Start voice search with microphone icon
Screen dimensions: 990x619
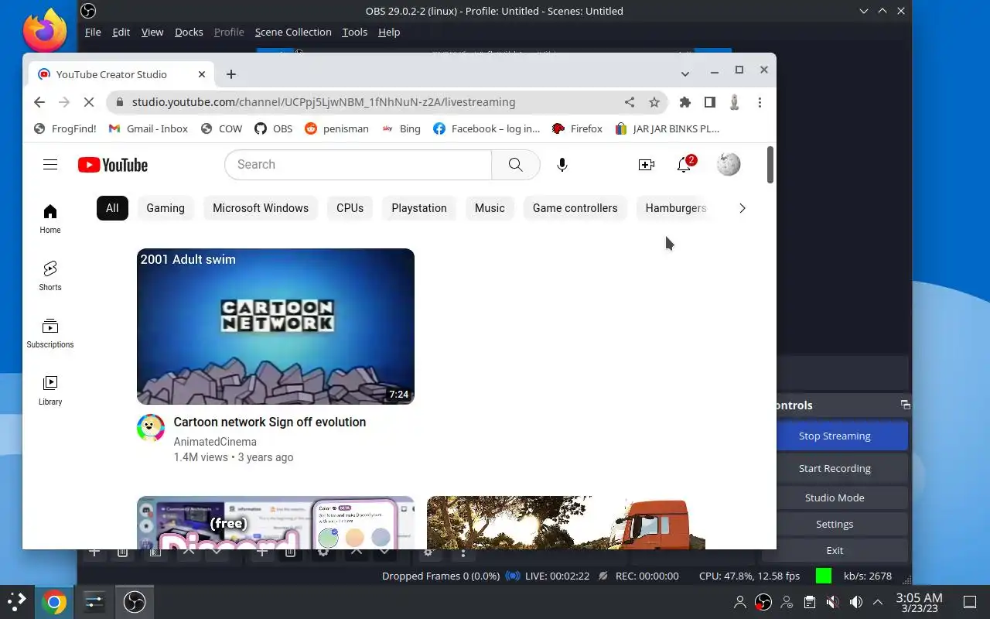coord(562,164)
